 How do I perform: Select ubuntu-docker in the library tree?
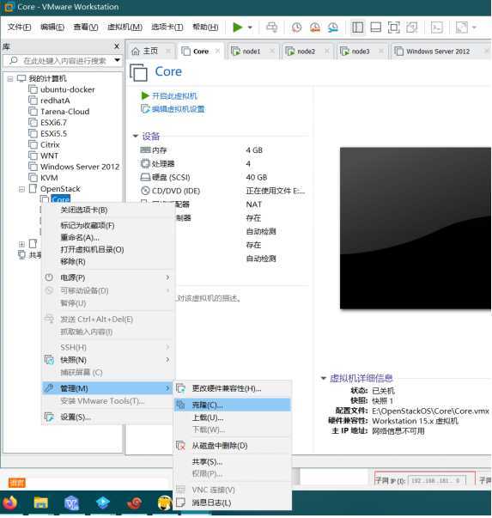point(67,89)
